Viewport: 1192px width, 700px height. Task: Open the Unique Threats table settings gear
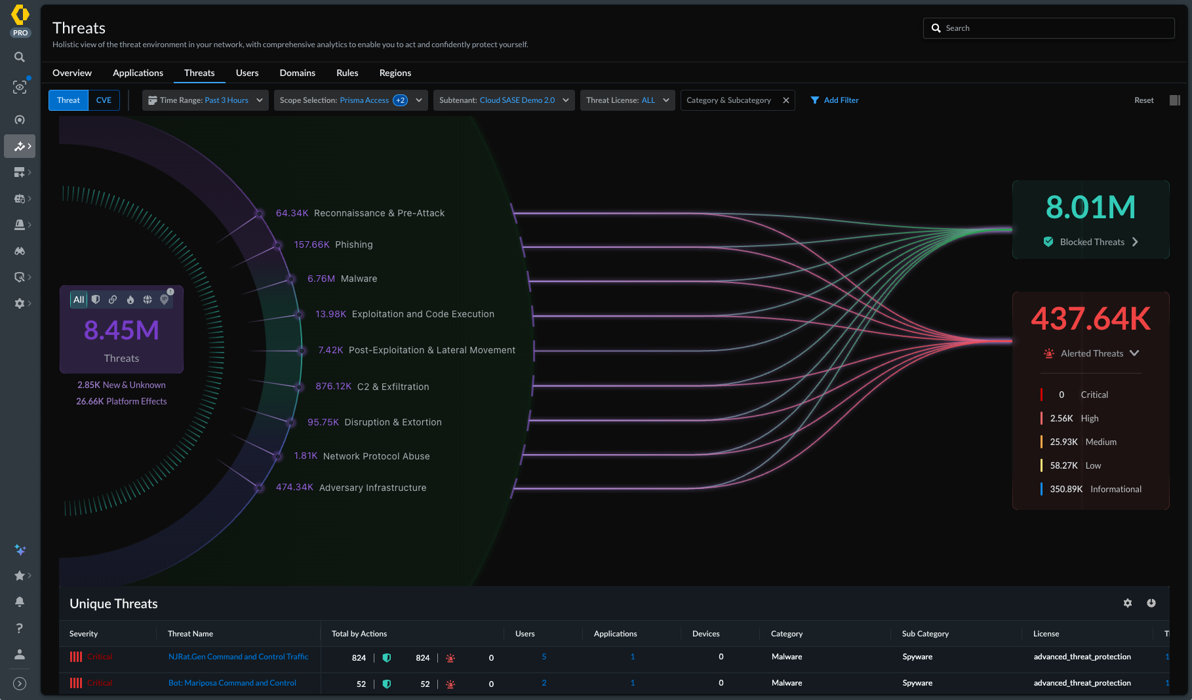point(1128,603)
